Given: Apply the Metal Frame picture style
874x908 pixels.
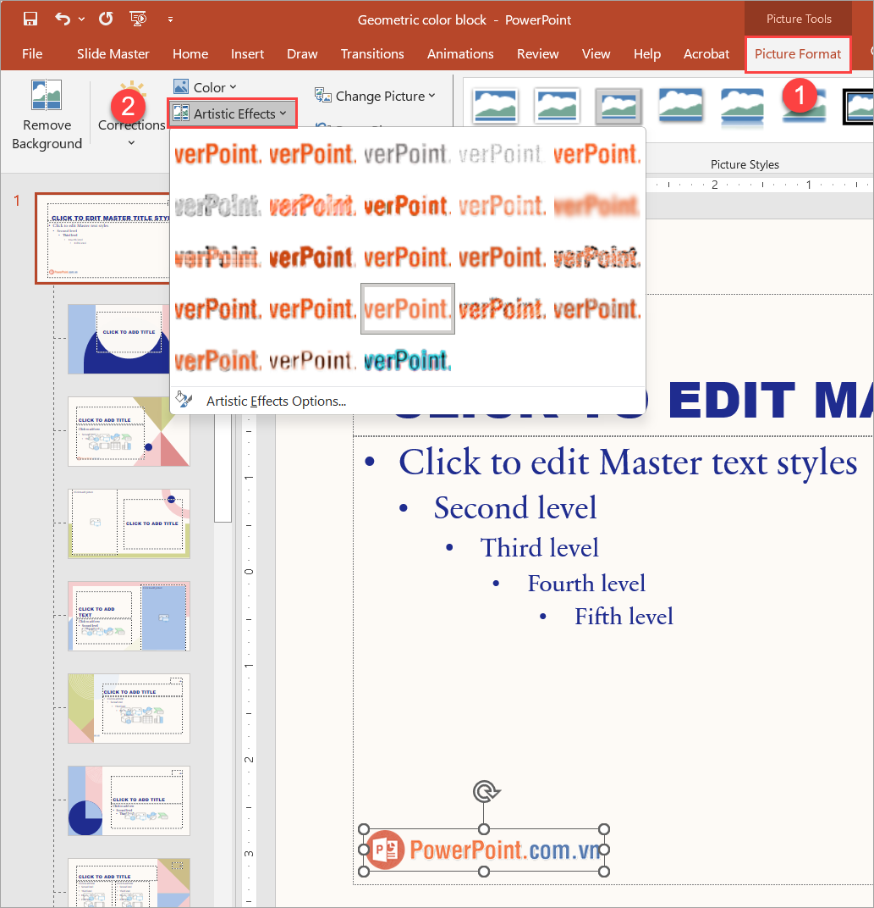Looking at the screenshot, I should (619, 106).
